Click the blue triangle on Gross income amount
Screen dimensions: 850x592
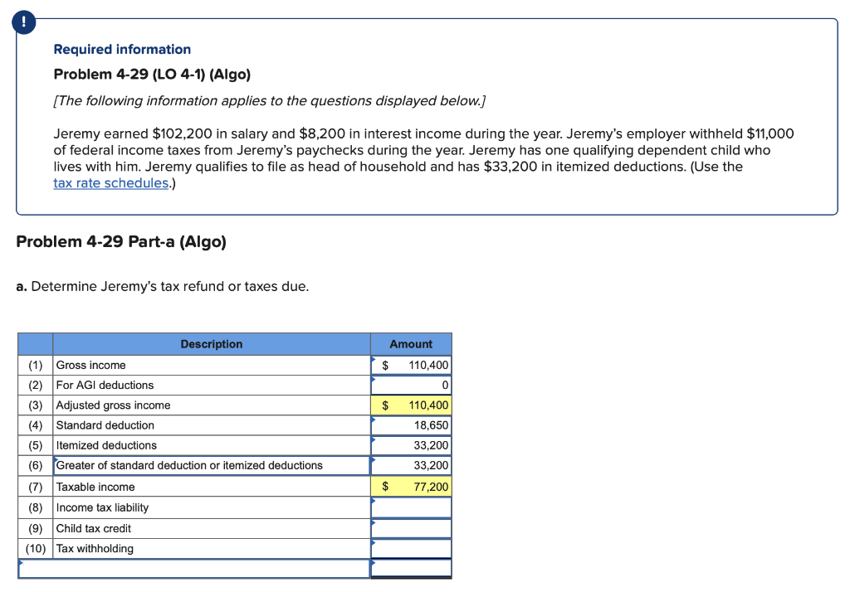coord(374,360)
